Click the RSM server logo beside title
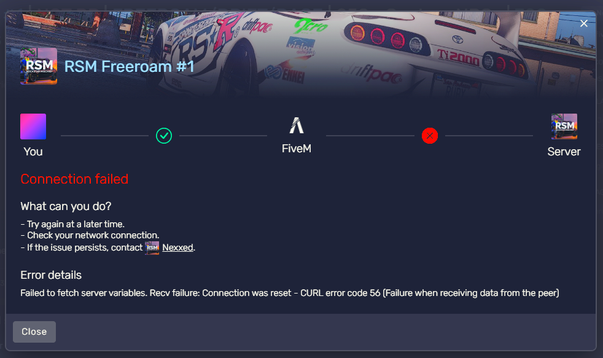The width and height of the screenshot is (603, 358). pos(39,66)
